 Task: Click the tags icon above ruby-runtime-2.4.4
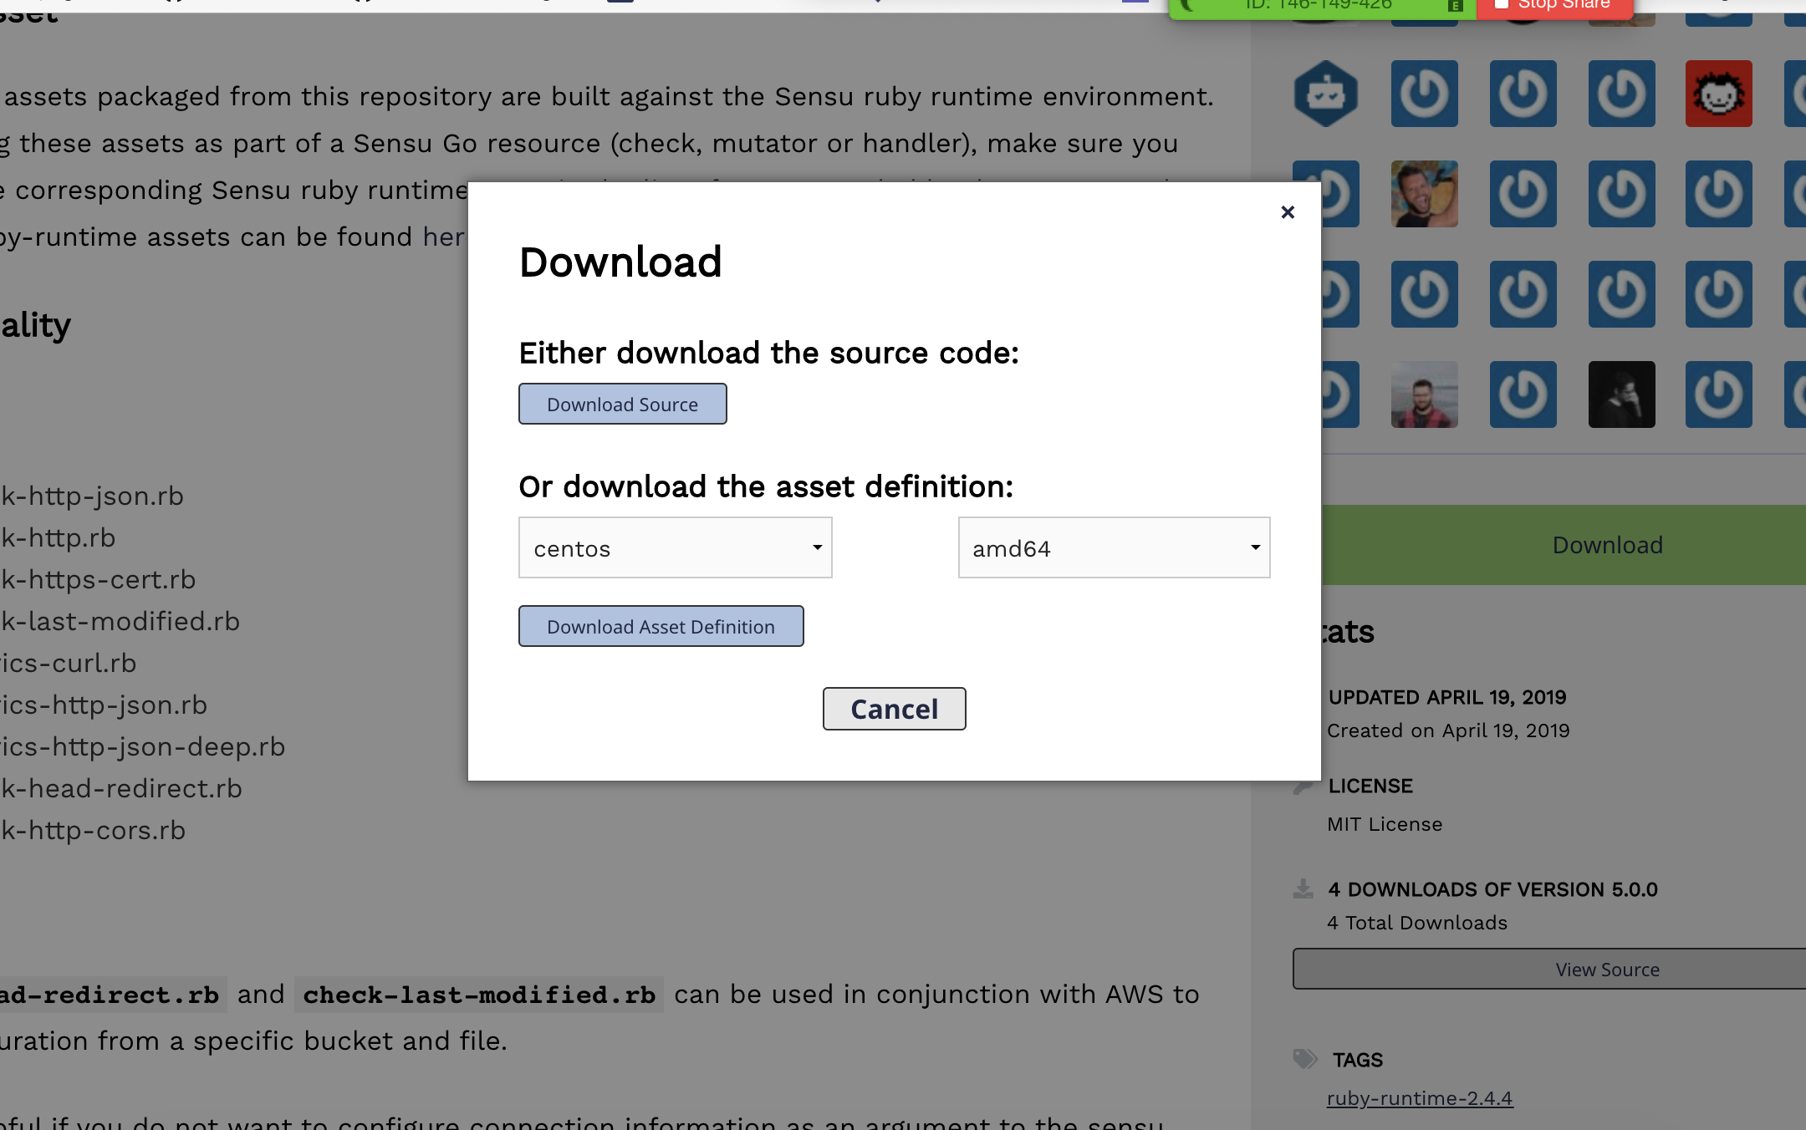pyautogui.click(x=1305, y=1059)
